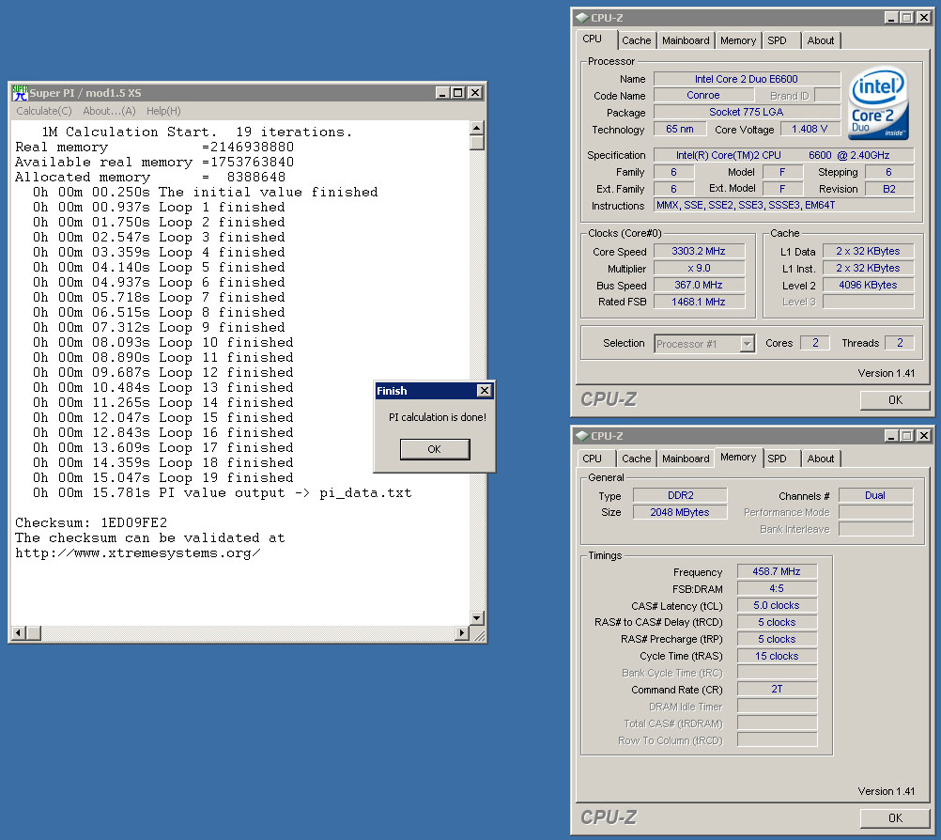Screen dimensions: 941x840
Task: Click the memory Type value DDR2
Action: pos(680,495)
